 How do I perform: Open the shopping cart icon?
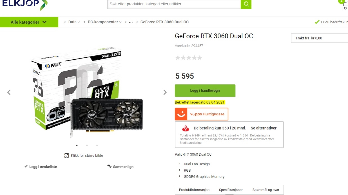[x=345, y=6]
